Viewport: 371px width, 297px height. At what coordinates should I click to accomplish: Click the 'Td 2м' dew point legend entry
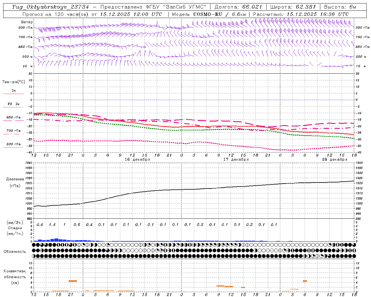13,104
